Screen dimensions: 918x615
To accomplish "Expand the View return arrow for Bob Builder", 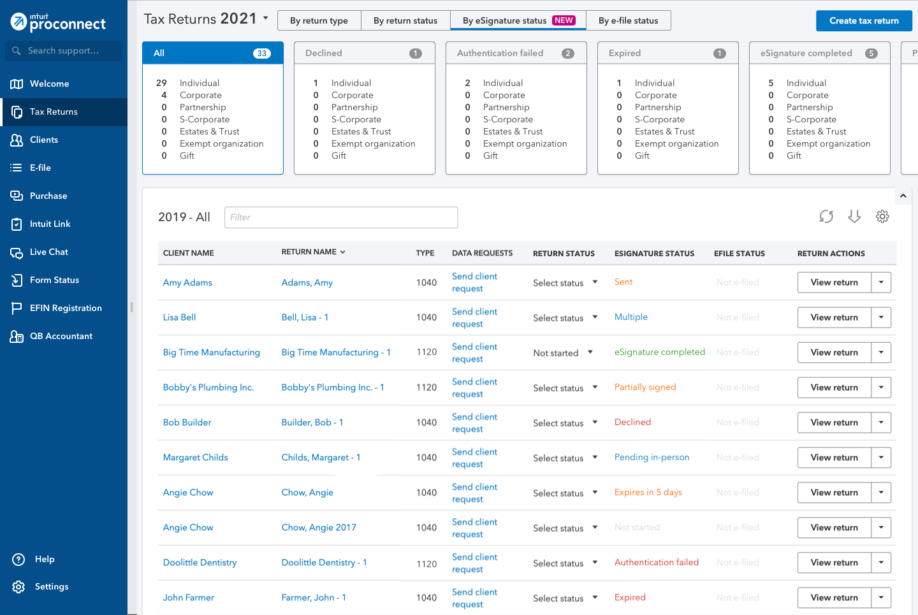I will click(880, 422).
